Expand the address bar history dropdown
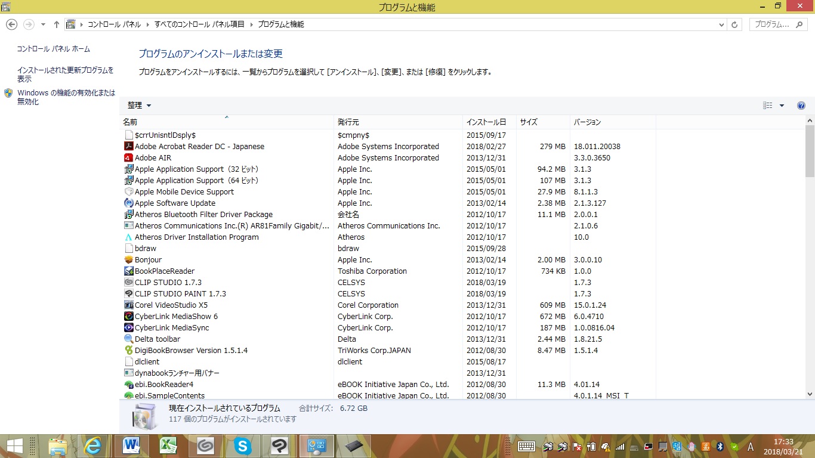The width and height of the screenshot is (815, 458). tap(721, 24)
